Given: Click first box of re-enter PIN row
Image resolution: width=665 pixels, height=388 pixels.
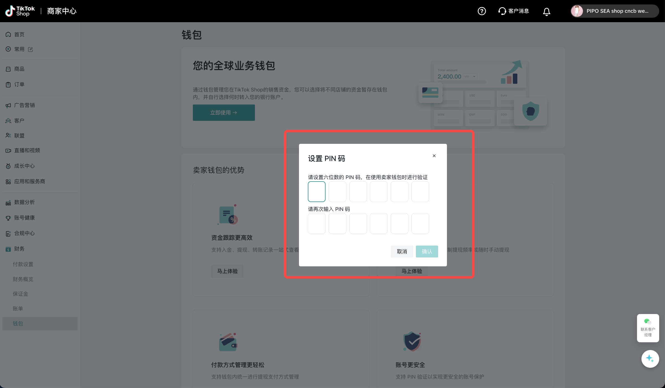Looking at the screenshot, I should coord(316,223).
